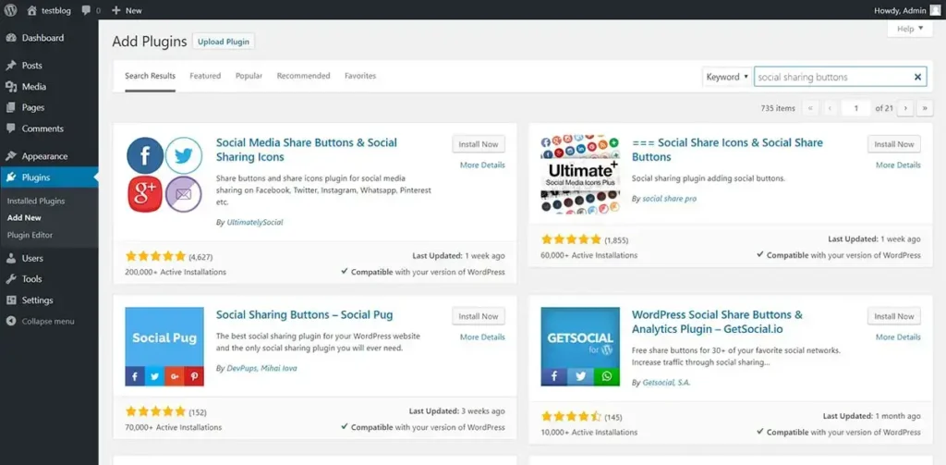This screenshot has width=946, height=465.
Task: Clear the search field with the X icon
Action: [917, 77]
